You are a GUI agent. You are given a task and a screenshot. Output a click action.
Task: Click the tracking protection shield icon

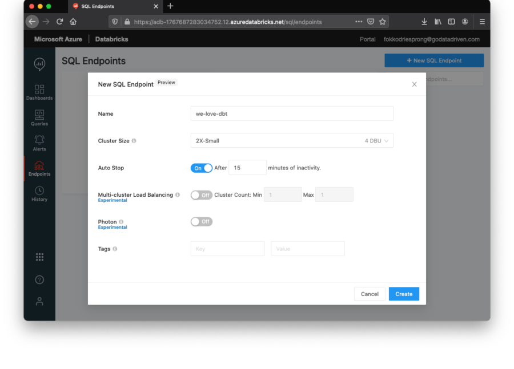(115, 22)
